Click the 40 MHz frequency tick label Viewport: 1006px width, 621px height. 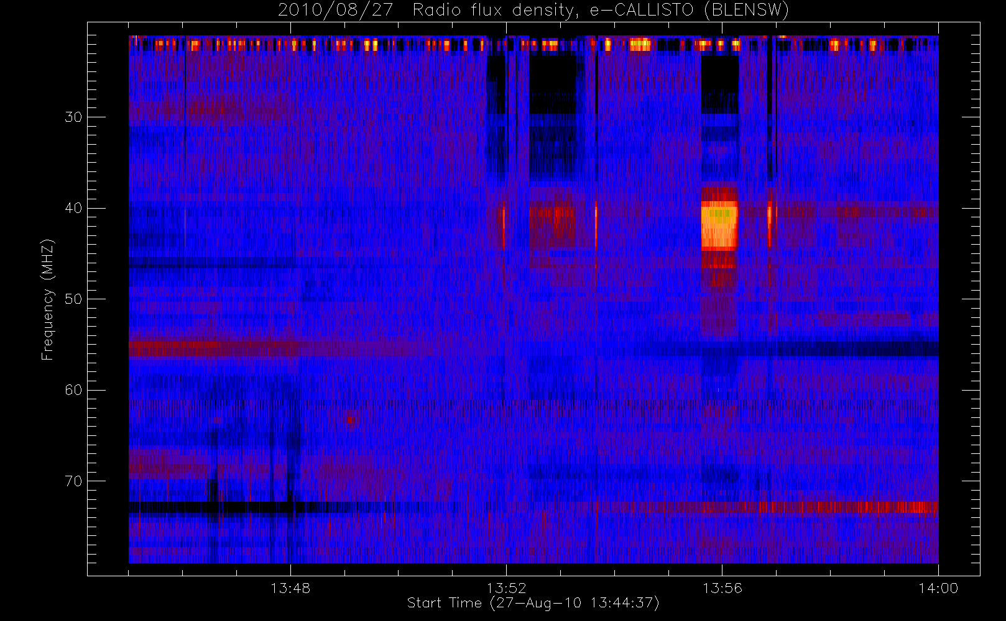[x=73, y=208]
